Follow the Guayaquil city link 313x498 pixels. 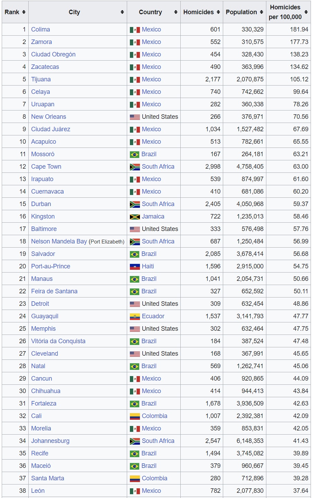pos(45,316)
